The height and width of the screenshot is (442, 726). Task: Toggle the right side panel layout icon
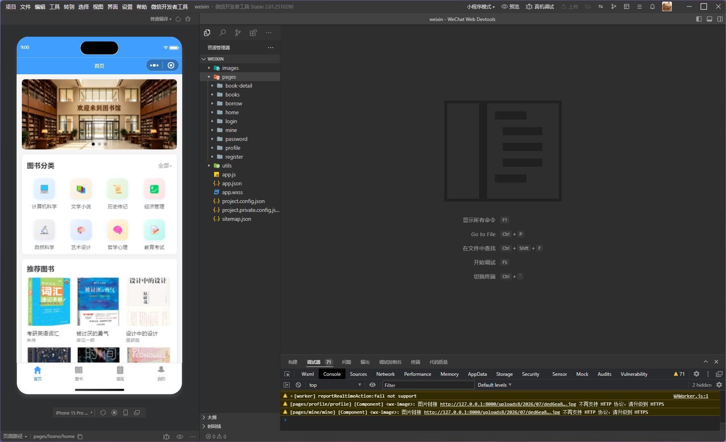[x=720, y=19]
